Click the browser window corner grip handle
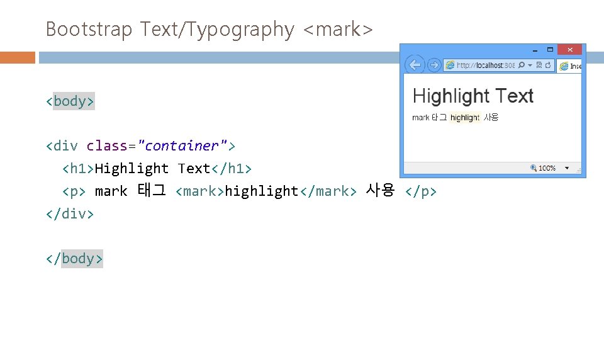 (579, 170)
